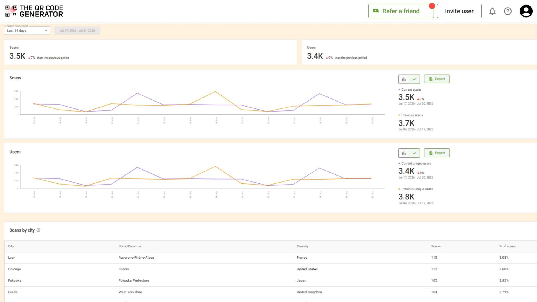Switch Users chart to bar view
The height and width of the screenshot is (302, 537).
tap(404, 153)
